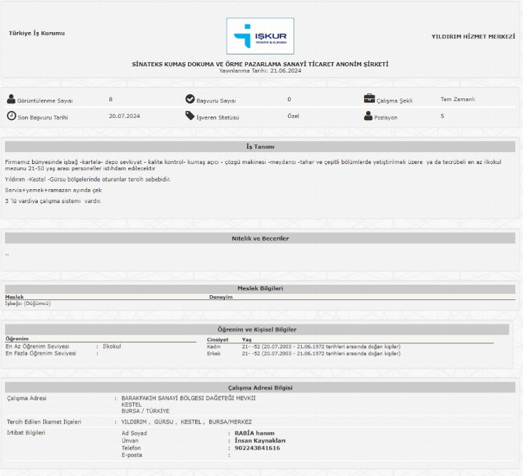Click the checkmark icon beside Başvuru Sayısı
This screenshot has height=476, width=523.
coord(190,99)
